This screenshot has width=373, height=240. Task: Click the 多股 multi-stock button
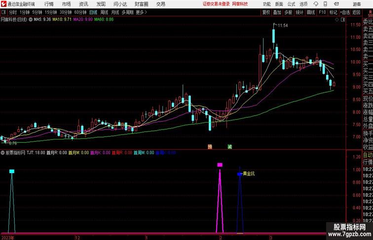288,12
